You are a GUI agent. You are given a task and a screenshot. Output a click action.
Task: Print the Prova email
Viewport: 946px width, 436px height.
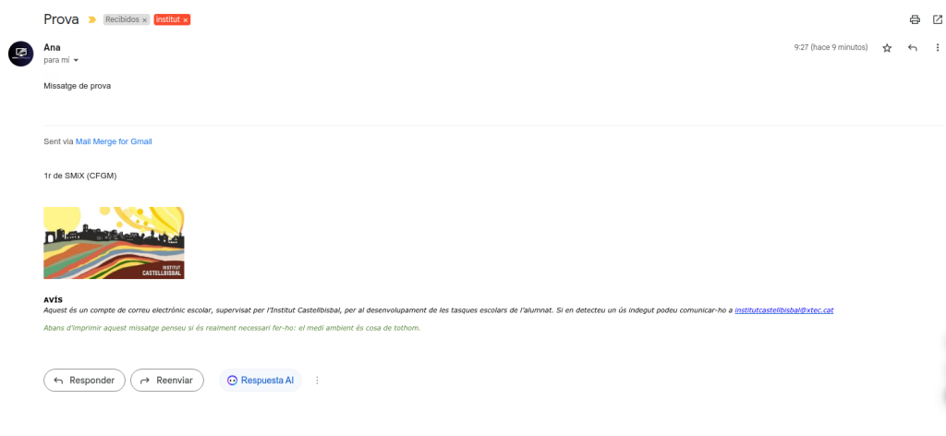pos(915,19)
